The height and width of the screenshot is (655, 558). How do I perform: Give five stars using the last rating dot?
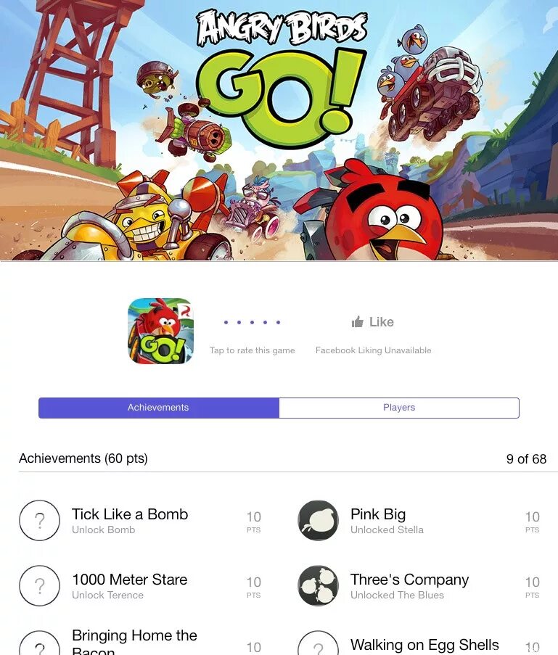point(278,322)
